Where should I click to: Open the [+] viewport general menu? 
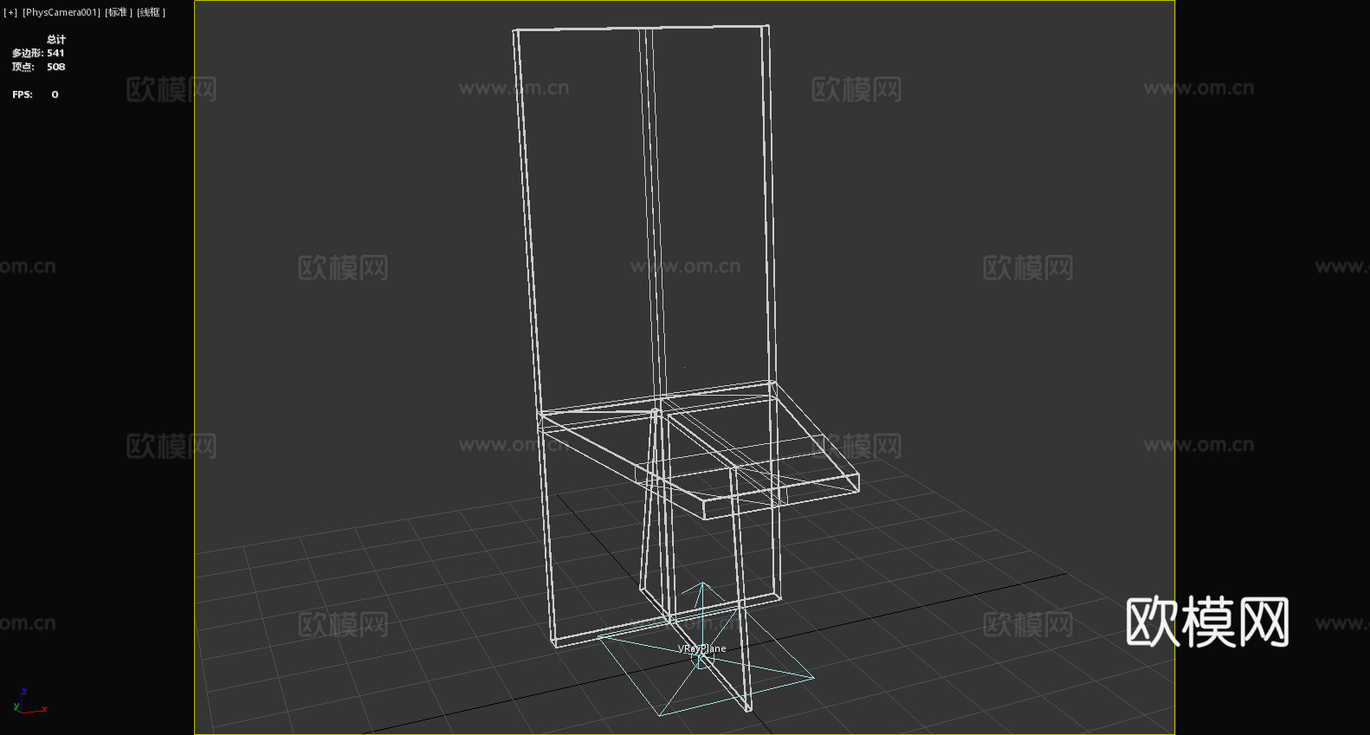10,12
